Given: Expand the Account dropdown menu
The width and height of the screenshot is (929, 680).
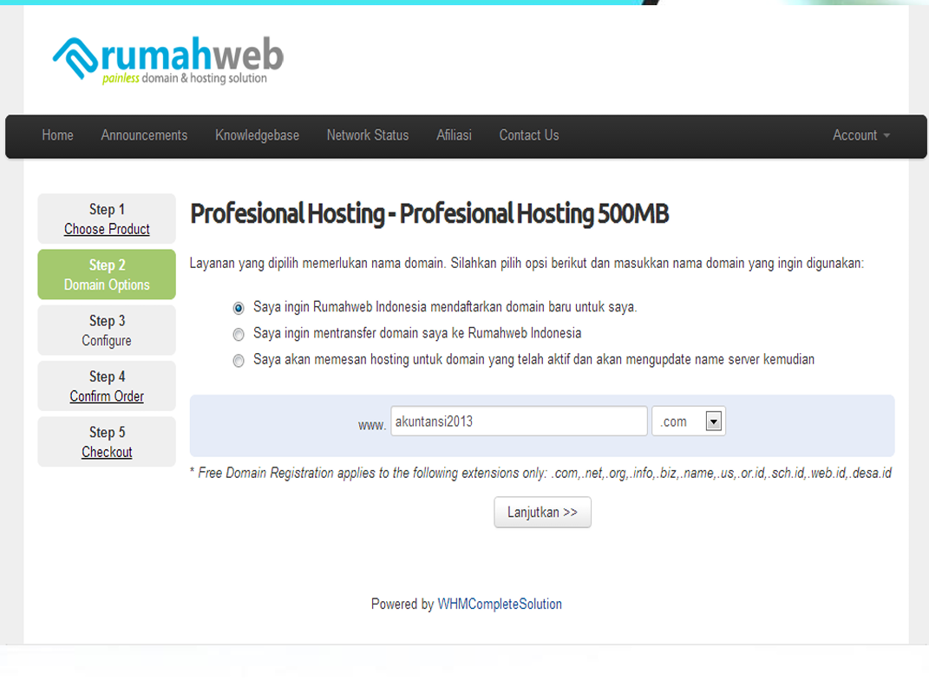Looking at the screenshot, I should point(860,135).
